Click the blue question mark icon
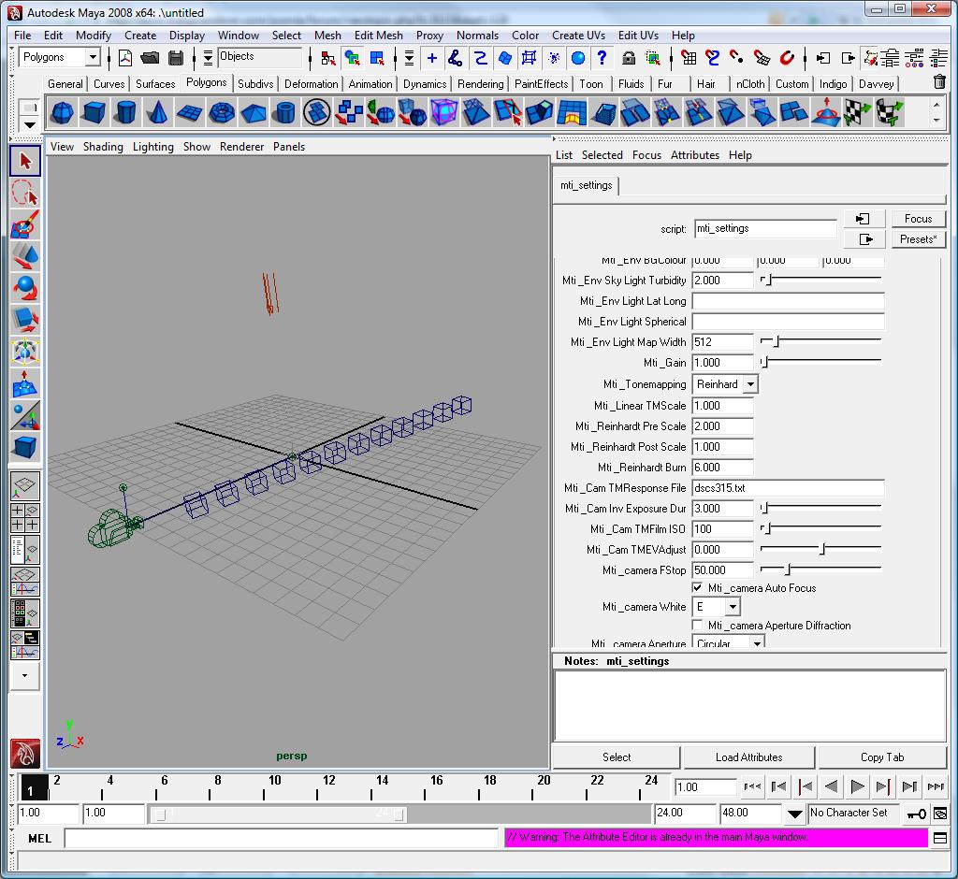This screenshot has width=958, height=879. pos(602,58)
